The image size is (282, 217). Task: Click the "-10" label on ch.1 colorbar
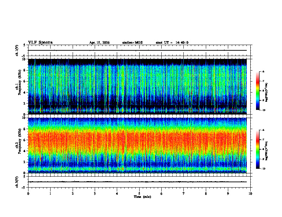pyautogui.click(x=263, y=110)
